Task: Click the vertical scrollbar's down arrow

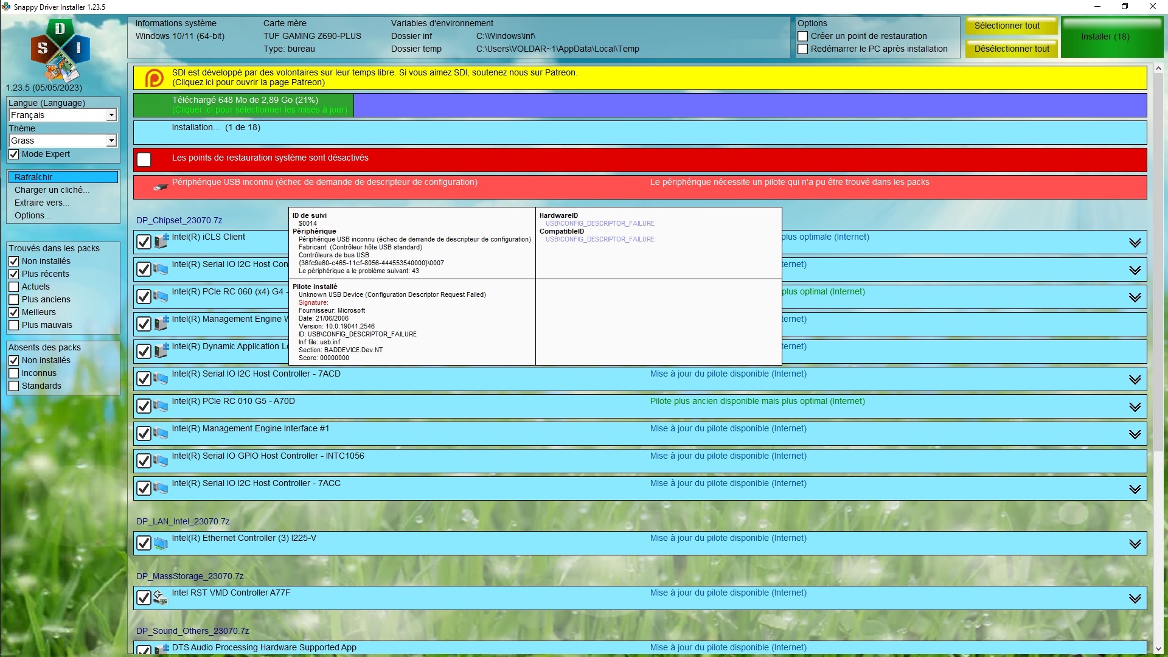Action: [1158, 649]
